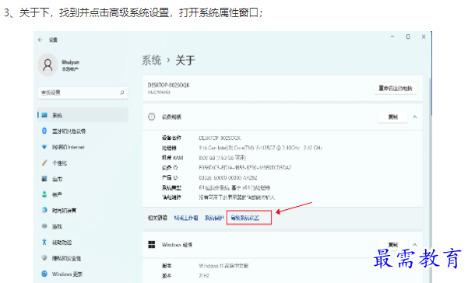Close the Settings window

tap(424, 37)
